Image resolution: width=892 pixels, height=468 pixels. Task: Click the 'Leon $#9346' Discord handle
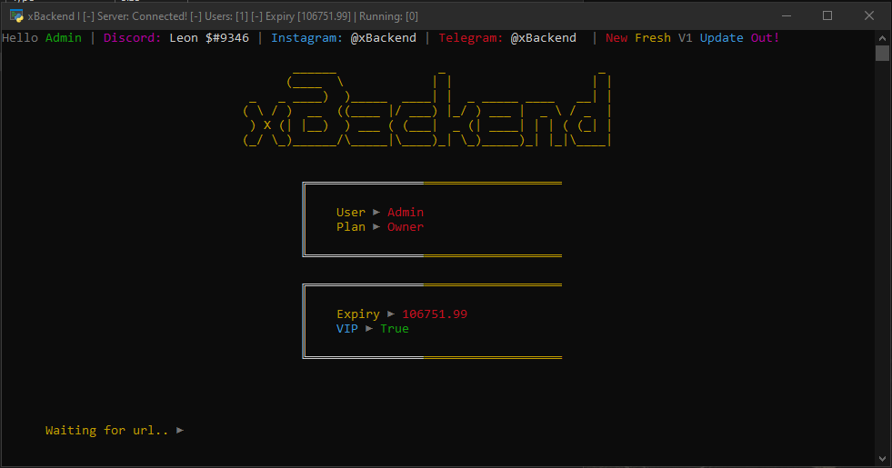(x=209, y=37)
